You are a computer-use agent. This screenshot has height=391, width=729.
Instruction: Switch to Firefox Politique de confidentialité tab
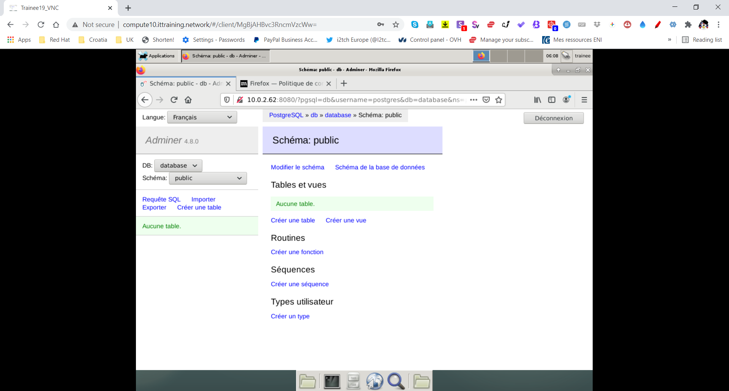click(x=285, y=84)
